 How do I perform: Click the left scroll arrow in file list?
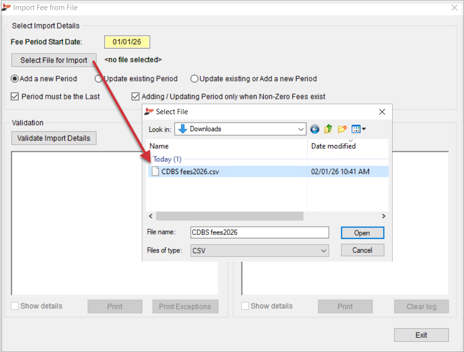pyautogui.click(x=151, y=216)
